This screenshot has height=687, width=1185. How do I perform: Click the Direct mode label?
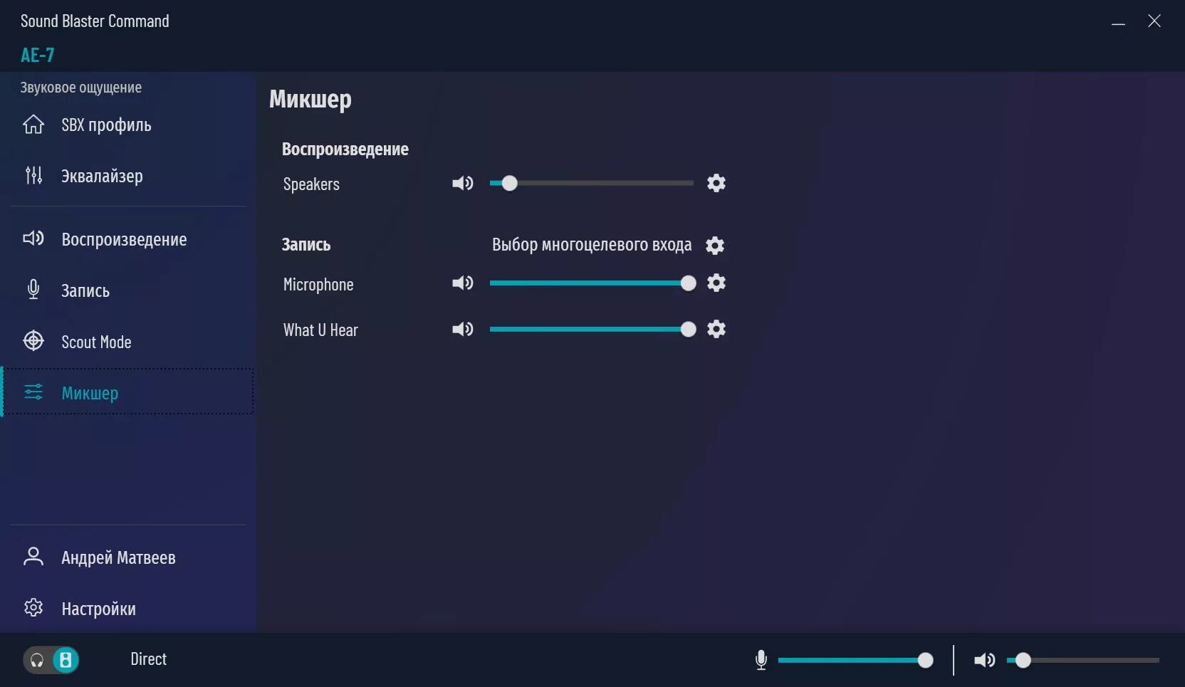[148, 659]
